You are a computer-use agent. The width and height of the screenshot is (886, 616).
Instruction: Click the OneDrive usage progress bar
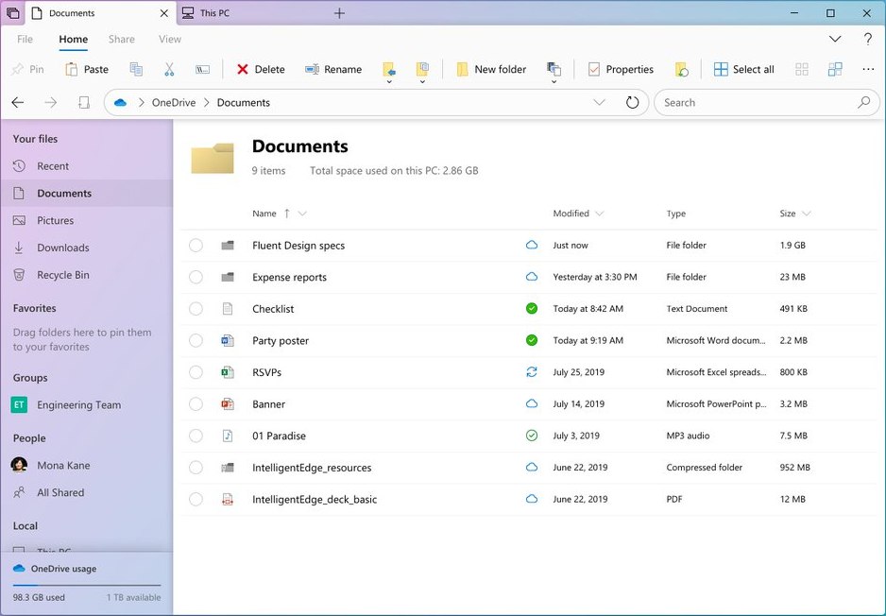click(x=87, y=585)
